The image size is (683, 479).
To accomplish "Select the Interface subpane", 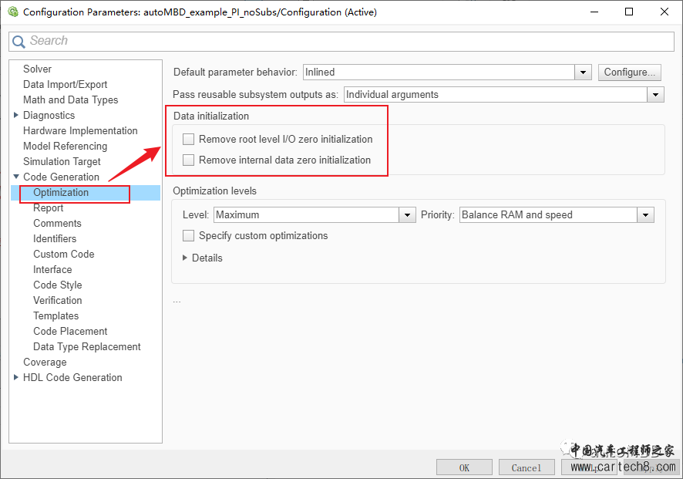I will [x=52, y=269].
